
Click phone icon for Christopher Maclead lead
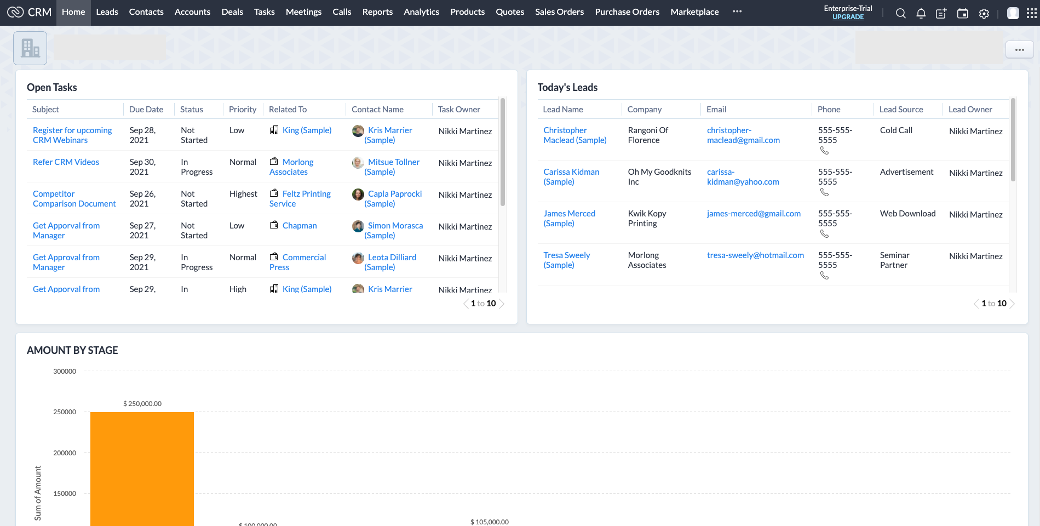click(x=824, y=151)
